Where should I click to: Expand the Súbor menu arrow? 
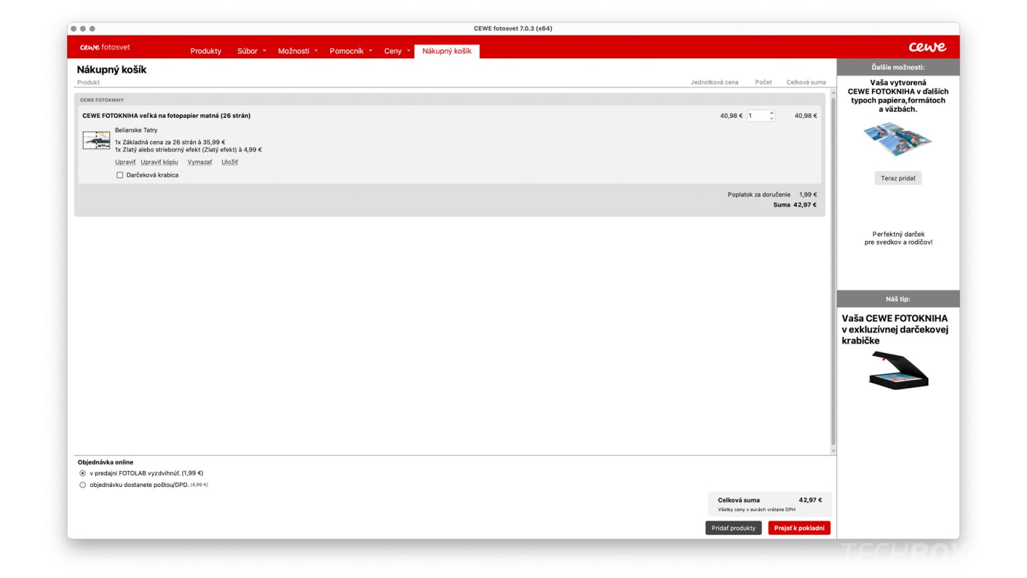264,51
